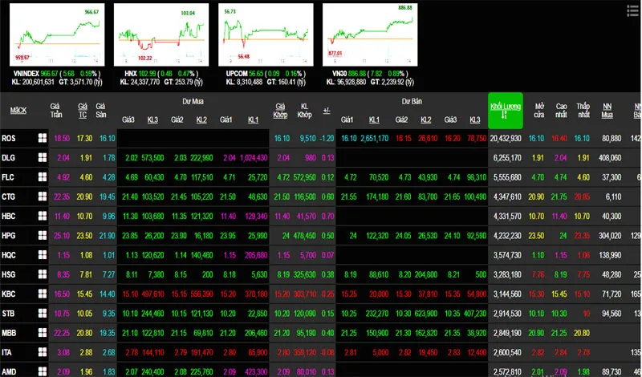The width and height of the screenshot is (642, 377).
Task: Select the AMD ticker symbol
Action: 9,371
